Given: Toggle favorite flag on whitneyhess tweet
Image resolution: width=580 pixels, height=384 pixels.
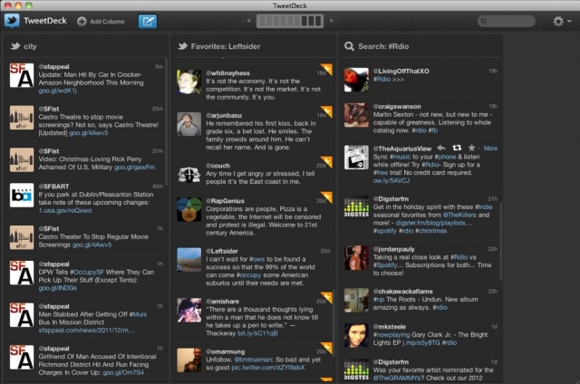Looking at the screenshot, I should (x=327, y=68).
